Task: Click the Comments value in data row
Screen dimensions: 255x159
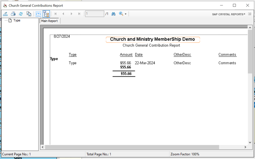Action: [x=227, y=63]
